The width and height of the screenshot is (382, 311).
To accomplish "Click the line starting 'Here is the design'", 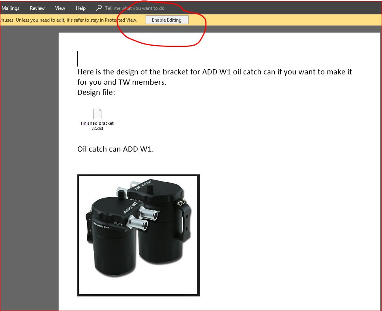I will (215, 72).
